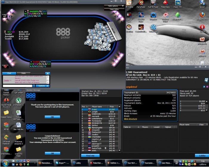The height and width of the screenshot is (167, 209).
Task: Select jumigkk row in ranking list
Action: click(100, 112)
